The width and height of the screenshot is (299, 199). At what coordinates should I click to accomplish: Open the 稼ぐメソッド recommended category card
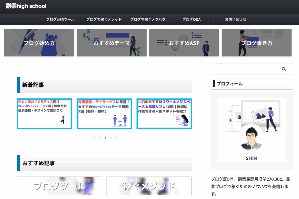point(149,186)
